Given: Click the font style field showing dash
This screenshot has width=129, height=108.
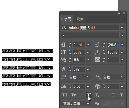Looking at the screenshot, I should point(90,35).
